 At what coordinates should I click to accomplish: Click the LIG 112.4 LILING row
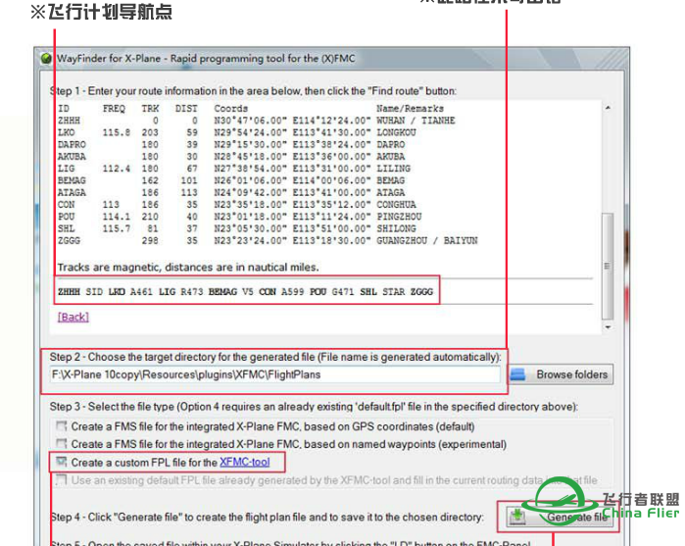click(234, 169)
